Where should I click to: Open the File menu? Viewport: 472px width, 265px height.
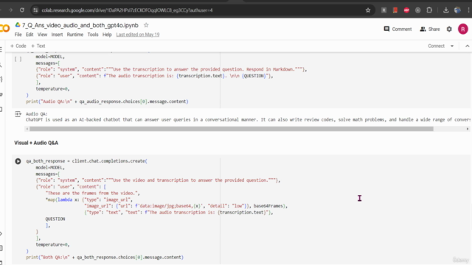point(18,35)
